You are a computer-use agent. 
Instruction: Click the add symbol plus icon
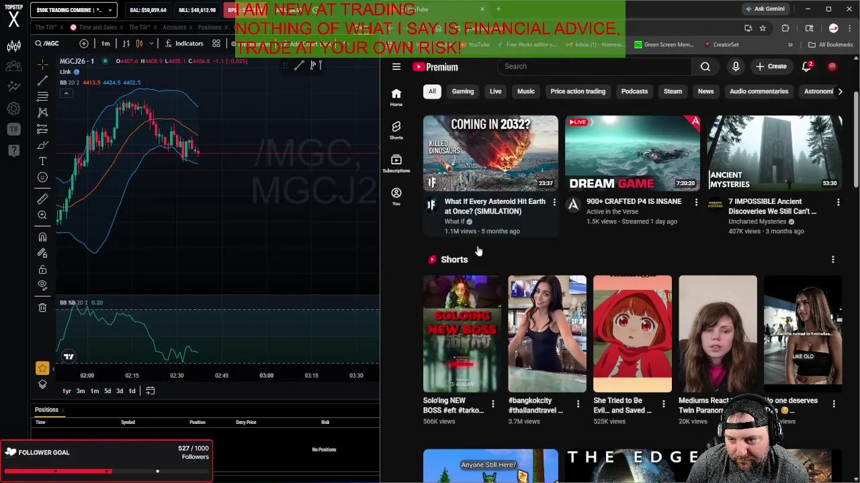[84, 44]
